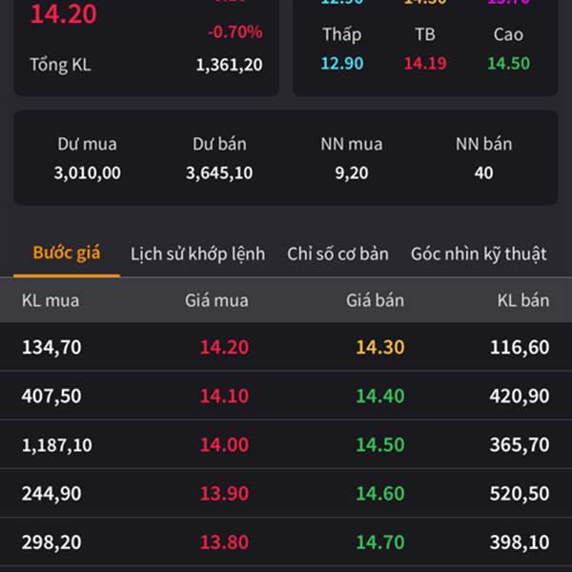The height and width of the screenshot is (572, 572).
Task: Select bid price 13.90
Action: click(x=224, y=494)
